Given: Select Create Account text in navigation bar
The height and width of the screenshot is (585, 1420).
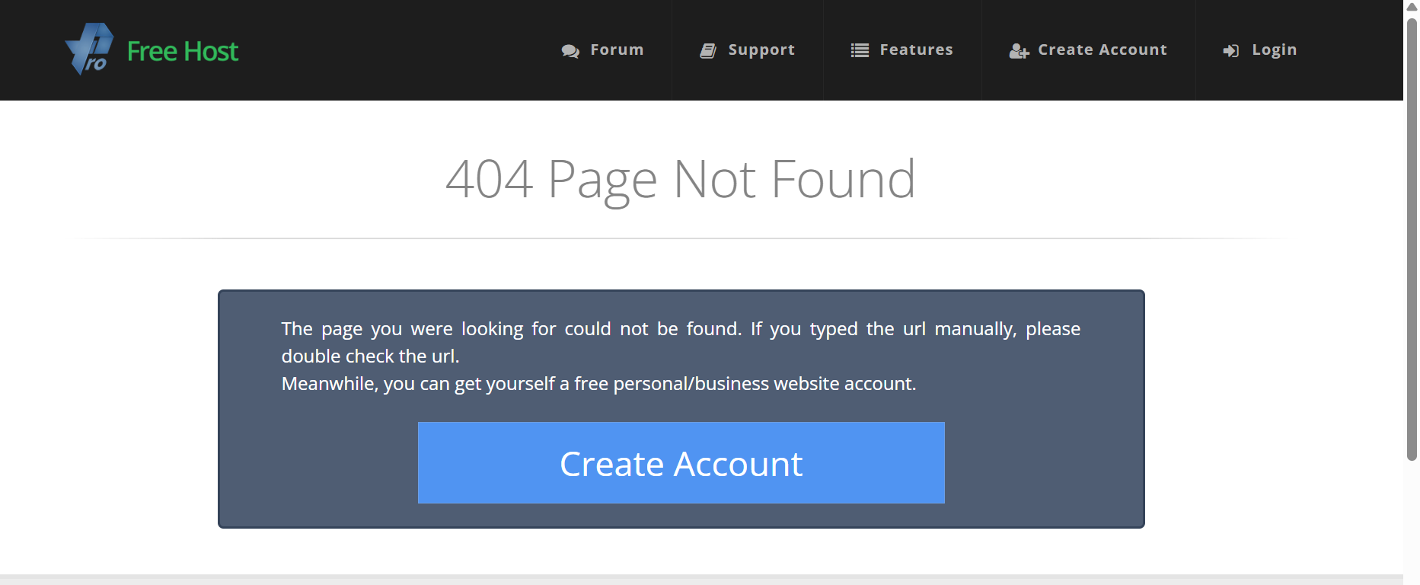Looking at the screenshot, I should tap(1102, 50).
